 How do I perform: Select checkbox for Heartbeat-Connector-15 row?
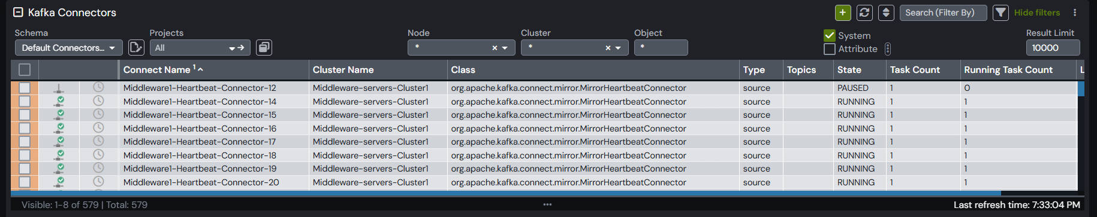pyautogui.click(x=25, y=115)
